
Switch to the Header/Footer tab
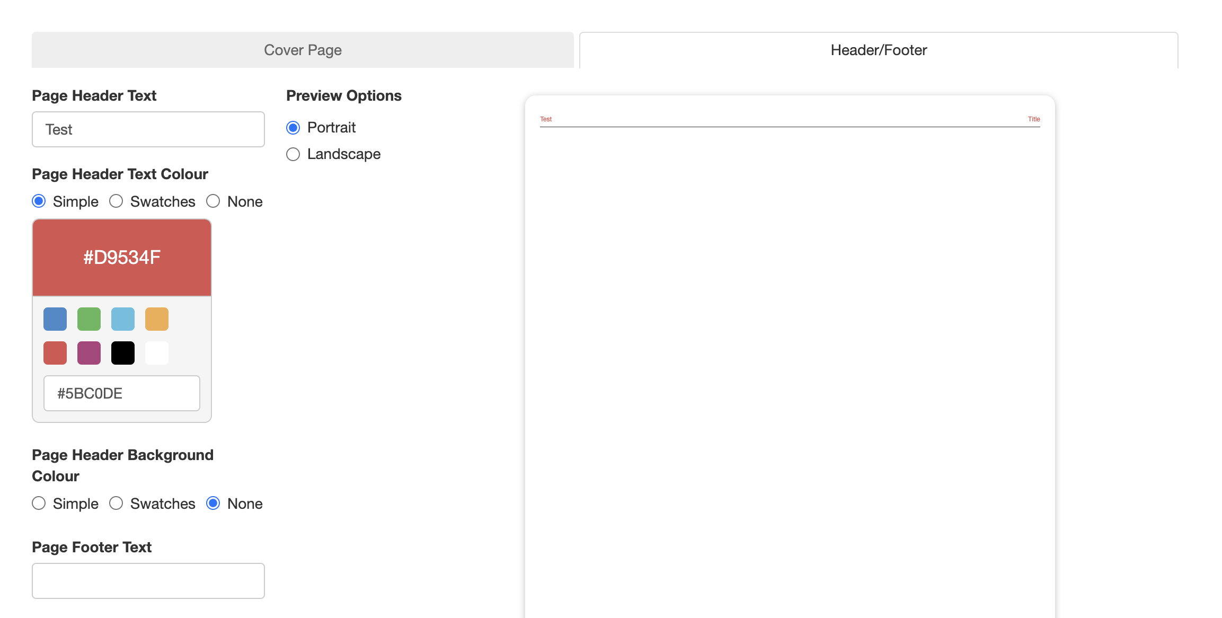click(878, 50)
